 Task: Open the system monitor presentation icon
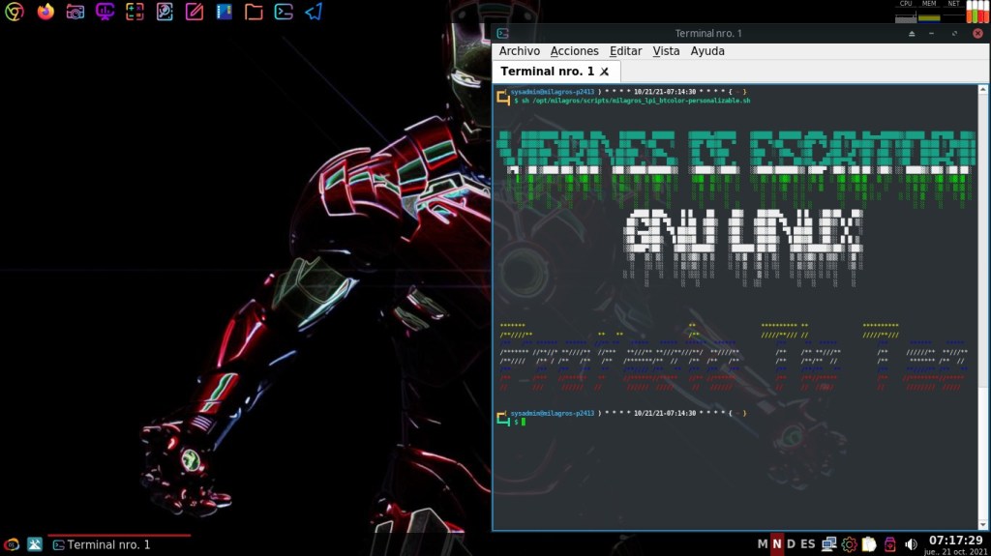(x=105, y=12)
